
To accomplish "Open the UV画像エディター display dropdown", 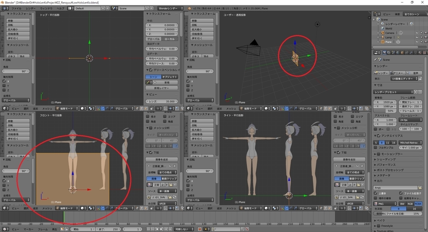I will [404, 79].
